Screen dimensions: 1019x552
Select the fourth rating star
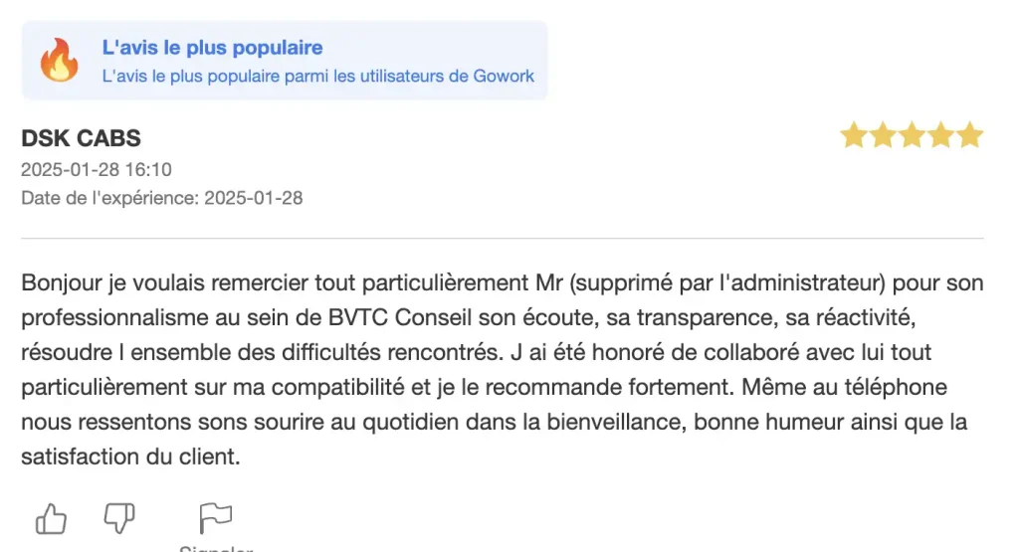point(941,135)
